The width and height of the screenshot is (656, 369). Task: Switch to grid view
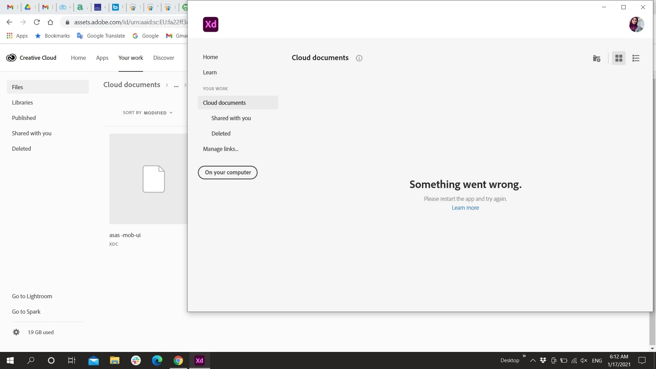(618, 58)
